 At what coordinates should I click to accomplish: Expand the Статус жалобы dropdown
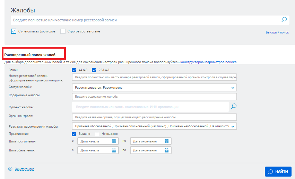pos(233,88)
